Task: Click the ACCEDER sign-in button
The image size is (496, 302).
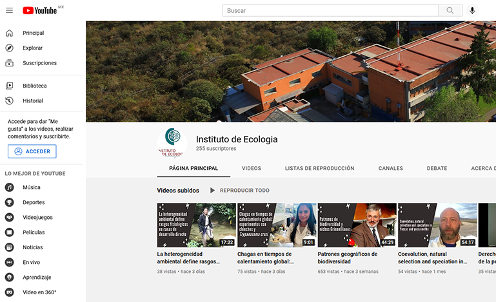Action: [32, 151]
